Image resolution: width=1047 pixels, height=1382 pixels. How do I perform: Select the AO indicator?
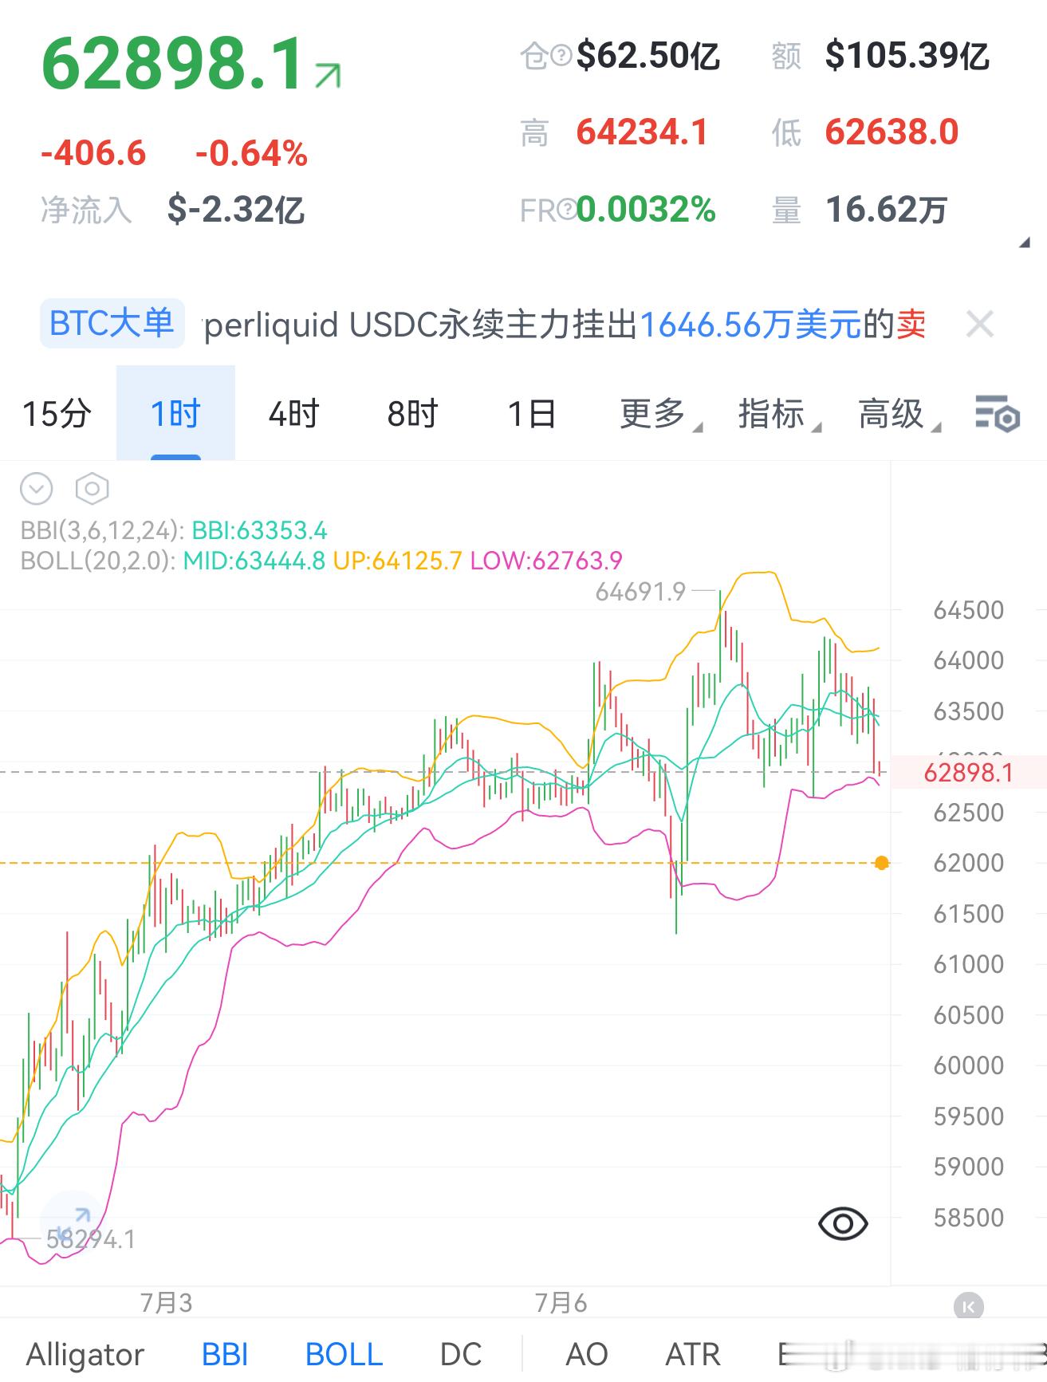[x=587, y=1354]
